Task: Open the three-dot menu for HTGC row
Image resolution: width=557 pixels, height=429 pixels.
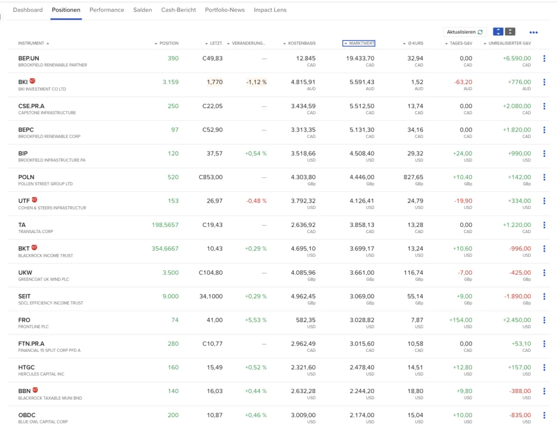Action: (x=544, y=368)
